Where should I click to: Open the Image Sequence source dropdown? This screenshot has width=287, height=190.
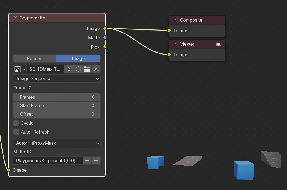[57, 79]
